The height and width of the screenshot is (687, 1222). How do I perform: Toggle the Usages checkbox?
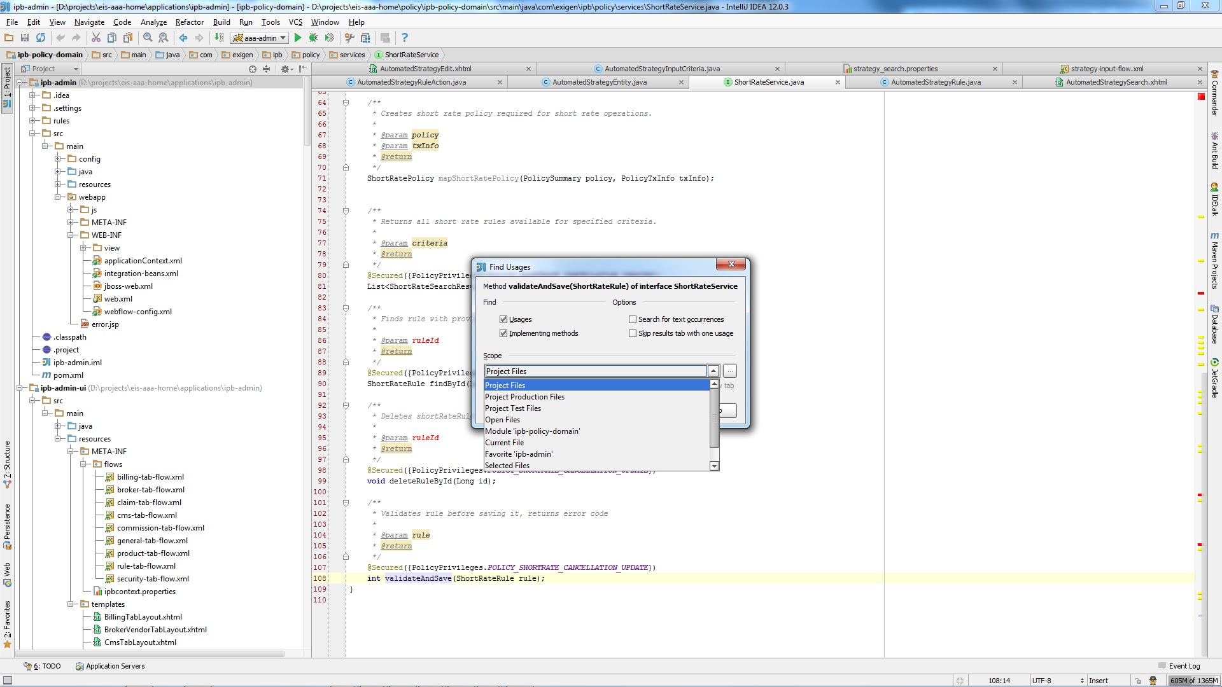click(x=503, y=319)
